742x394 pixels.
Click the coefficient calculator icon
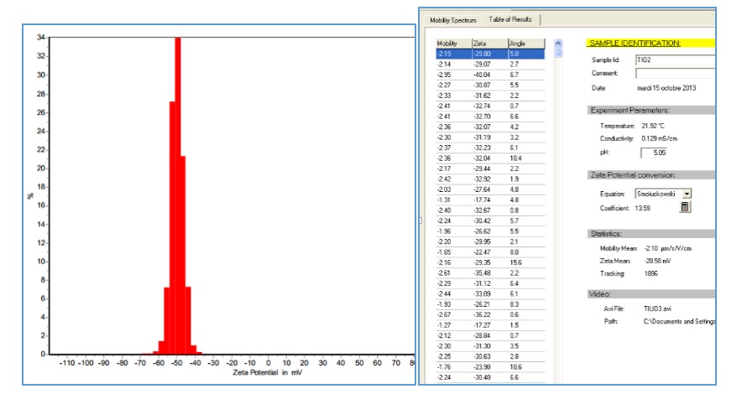pyautogui.click(x=685, y=207)
